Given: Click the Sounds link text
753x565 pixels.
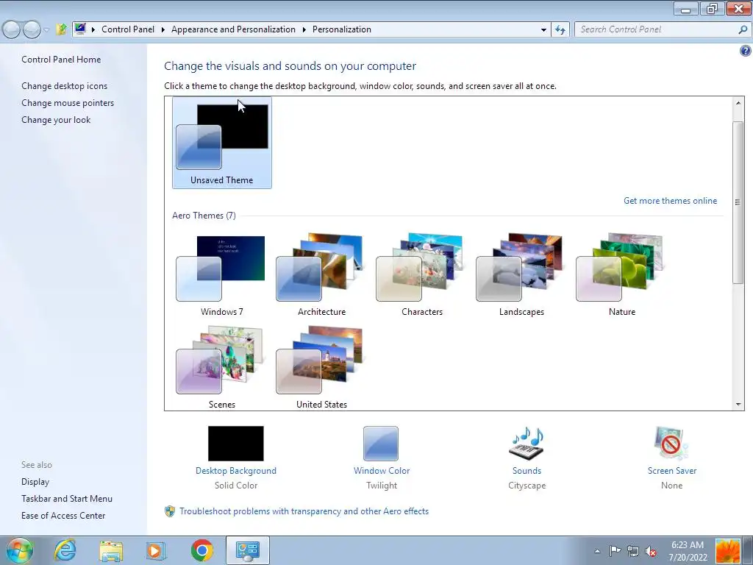Looking at the screenshot, I should (527, 471).
